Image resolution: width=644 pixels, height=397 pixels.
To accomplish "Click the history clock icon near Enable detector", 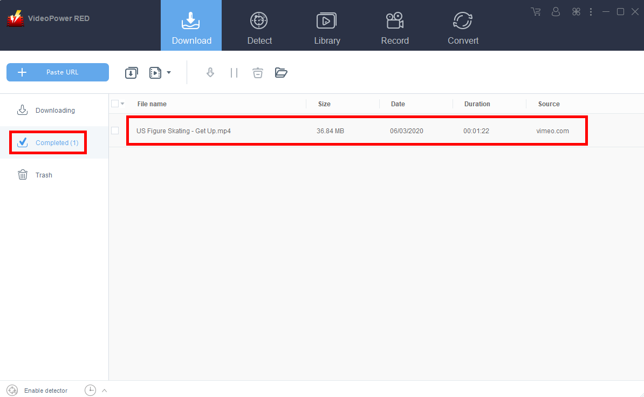I will [90, 390].
